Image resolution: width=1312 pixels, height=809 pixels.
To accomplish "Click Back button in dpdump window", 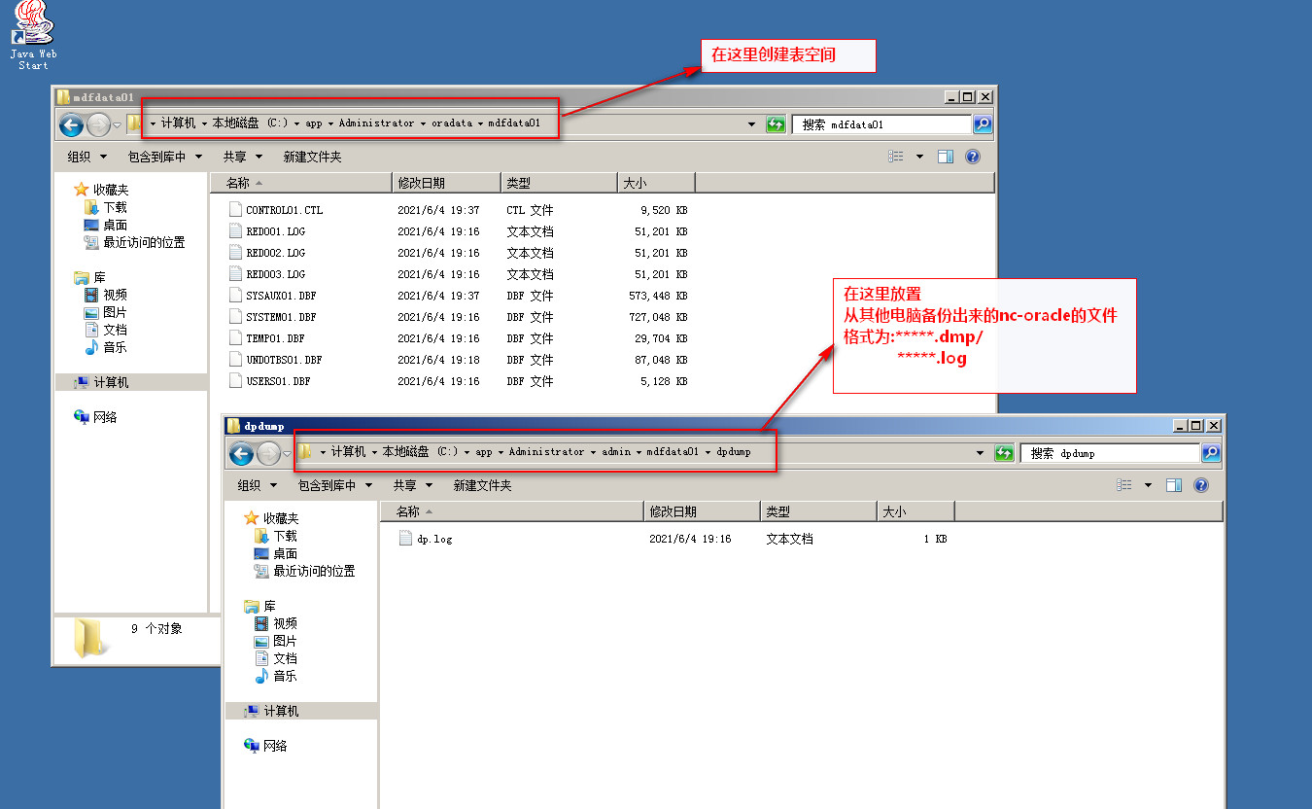I will 241,453.
